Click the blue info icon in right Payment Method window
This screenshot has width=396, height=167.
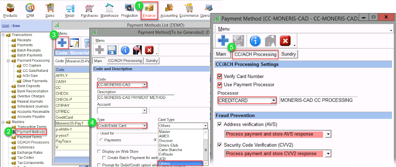pyautogui.click(x=255, y=41)
